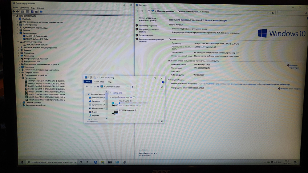
Task: Click the blue Help icon in Device Manager toolbar
Action: tap(32, 12)
